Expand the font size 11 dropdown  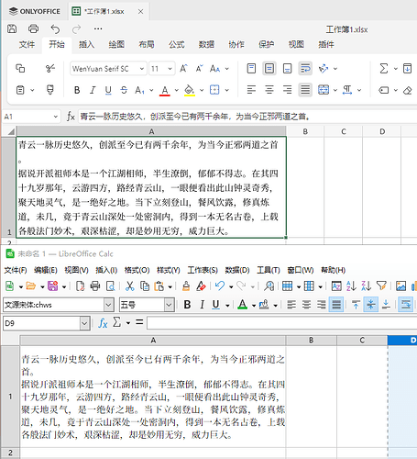[x=170, y=69]
